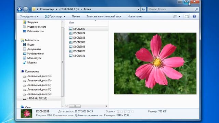The image size is (219, 123).
Task: Open help with the question mark icon
Action: coord(194,16)
